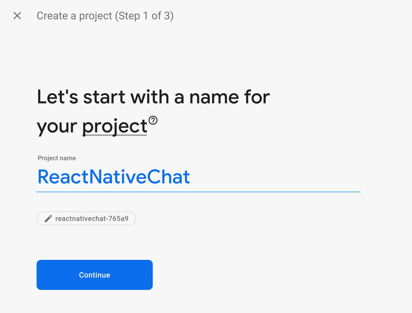412x313 pixels.
Task: Select the project ID text reactnativechat-765a9
Action: pos(92,219)
